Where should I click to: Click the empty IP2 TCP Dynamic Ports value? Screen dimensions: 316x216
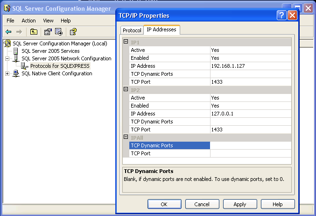[251, 122]
